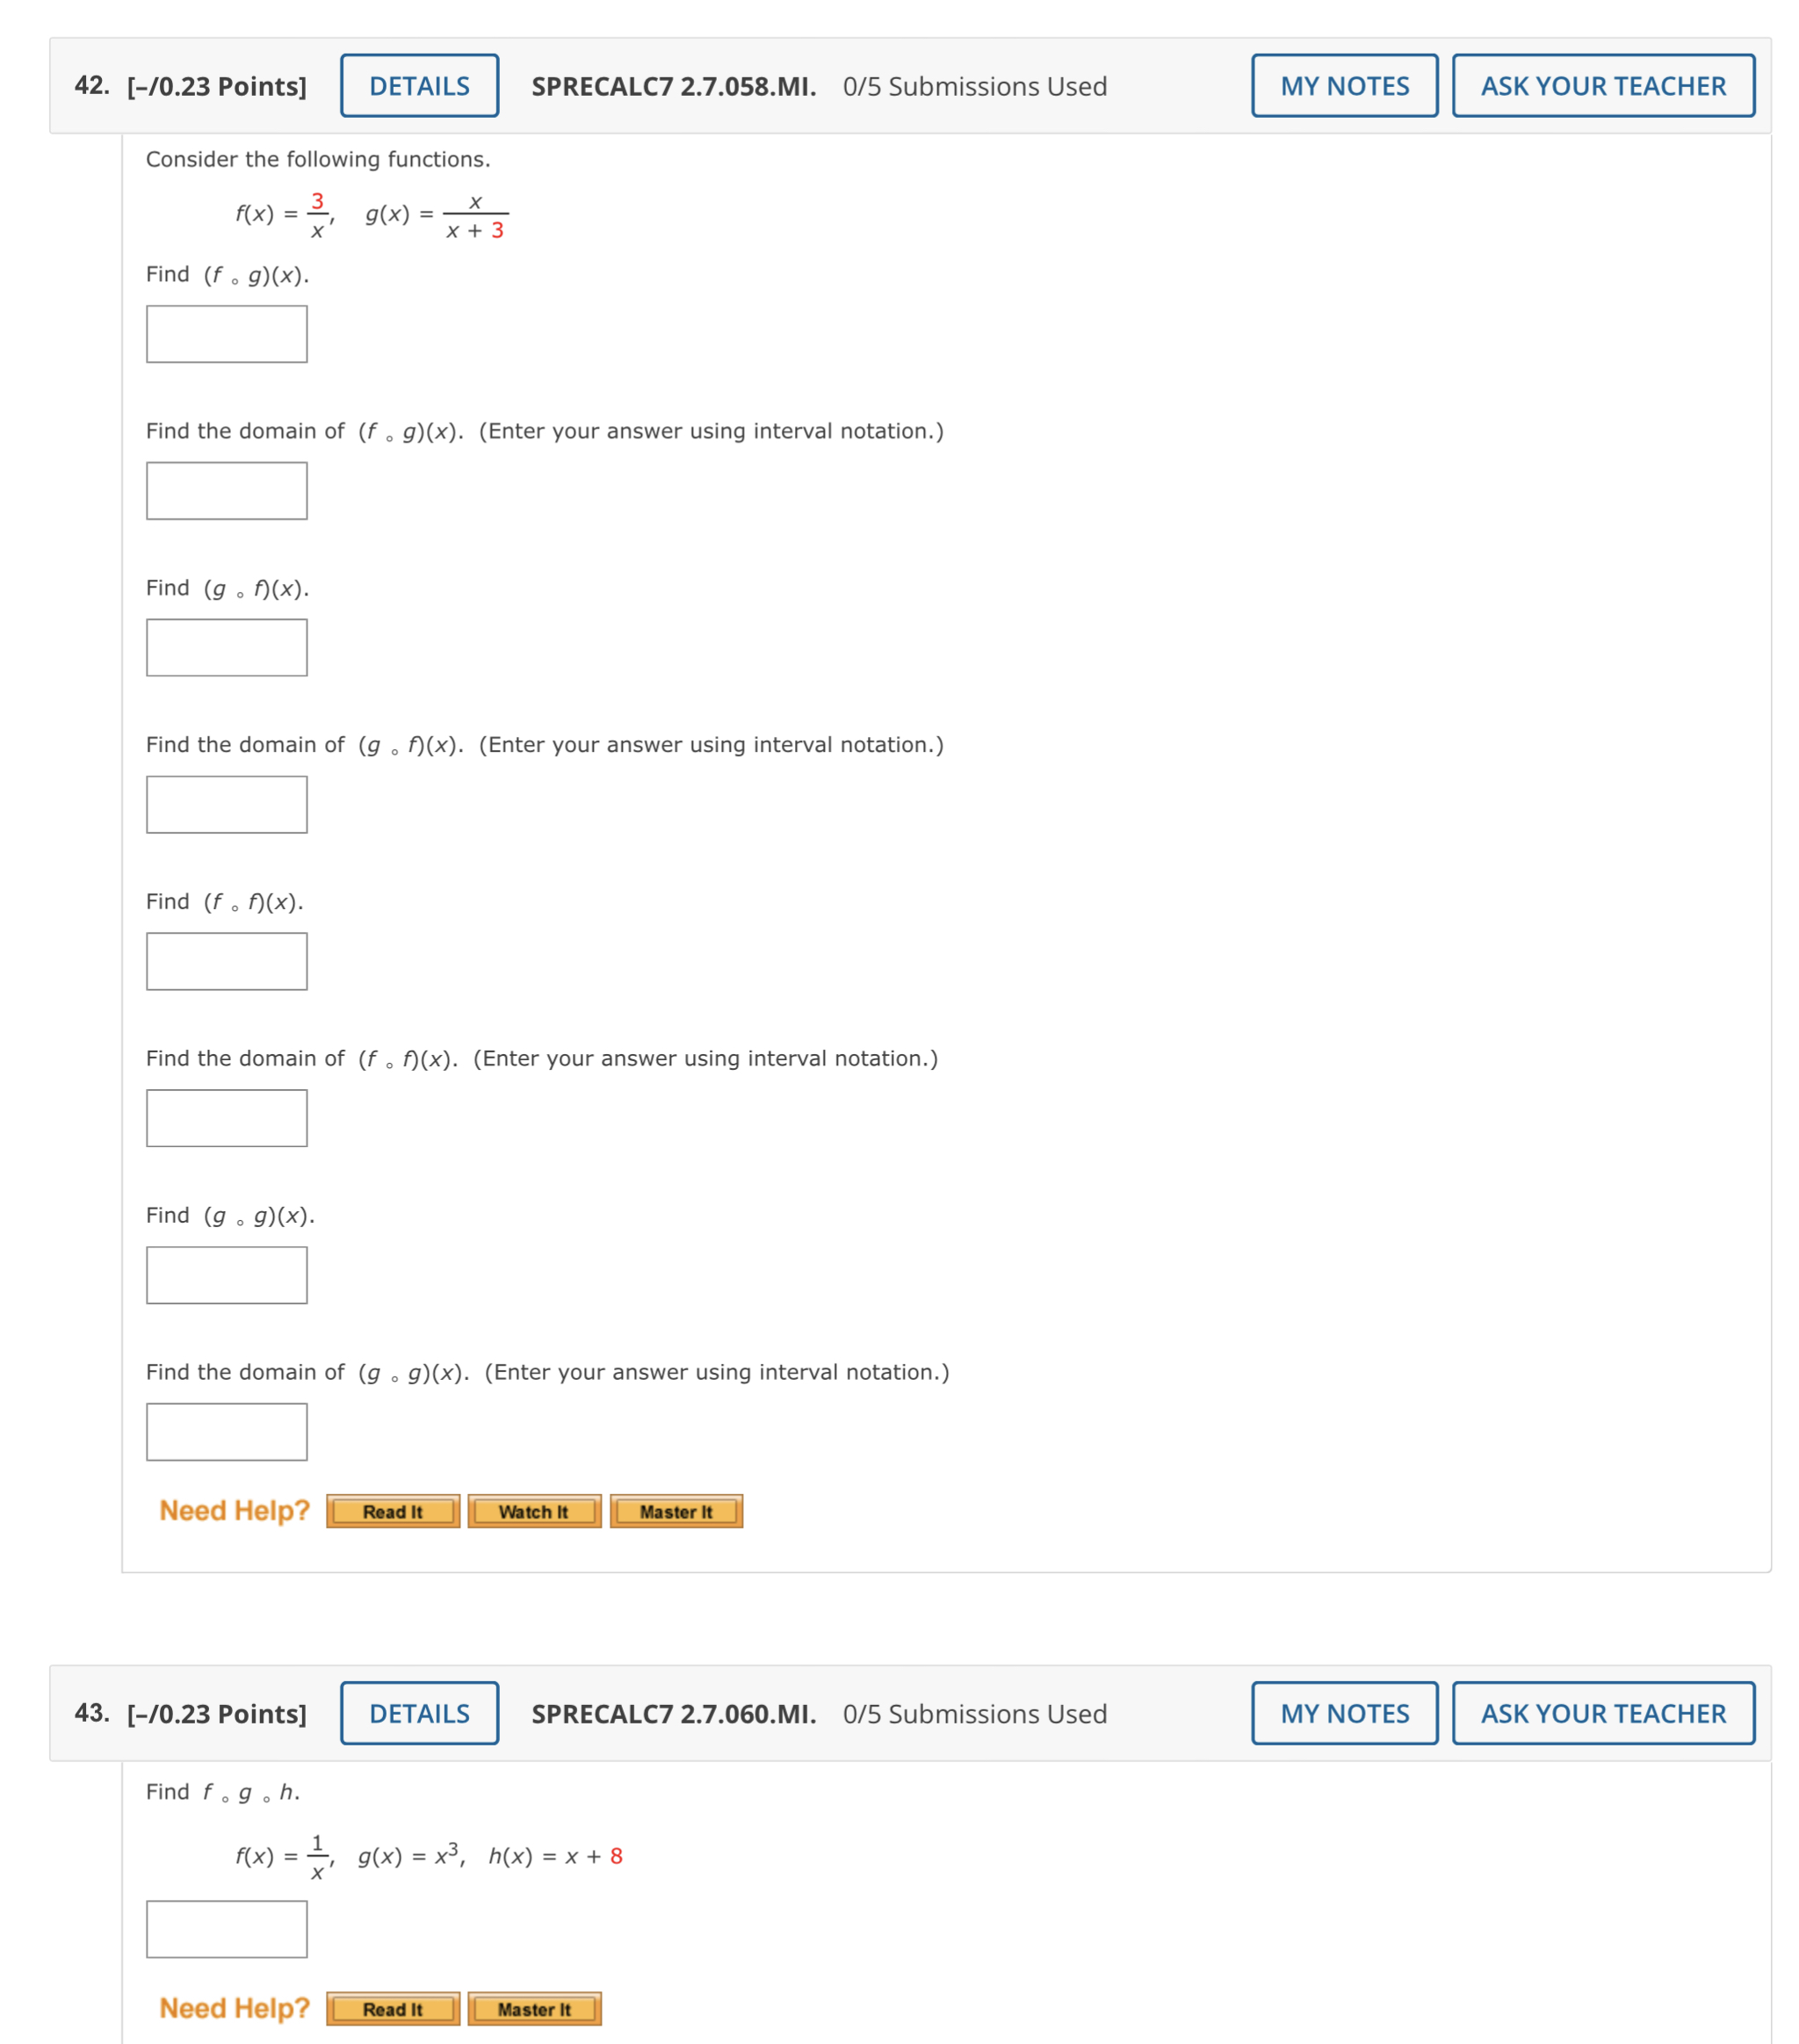
Task: Click MY NOTES for question 43
Action: click(x=1344, y=1713)
